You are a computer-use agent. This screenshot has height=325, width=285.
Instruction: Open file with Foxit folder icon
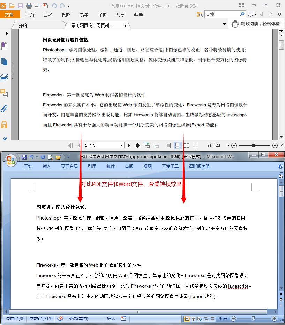12,6
